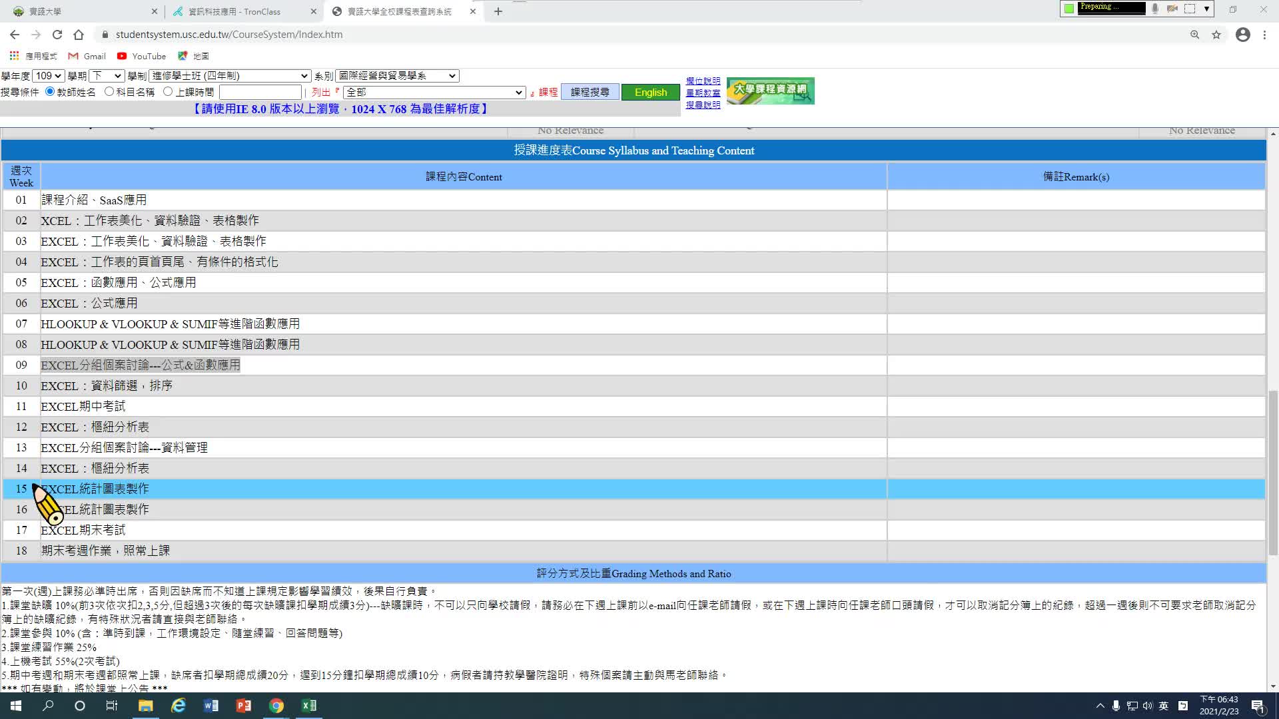The width and height of the screenshot is (1279, 719).
Task: Toggle the recorder webcam icon
Action: (1172, 8)
